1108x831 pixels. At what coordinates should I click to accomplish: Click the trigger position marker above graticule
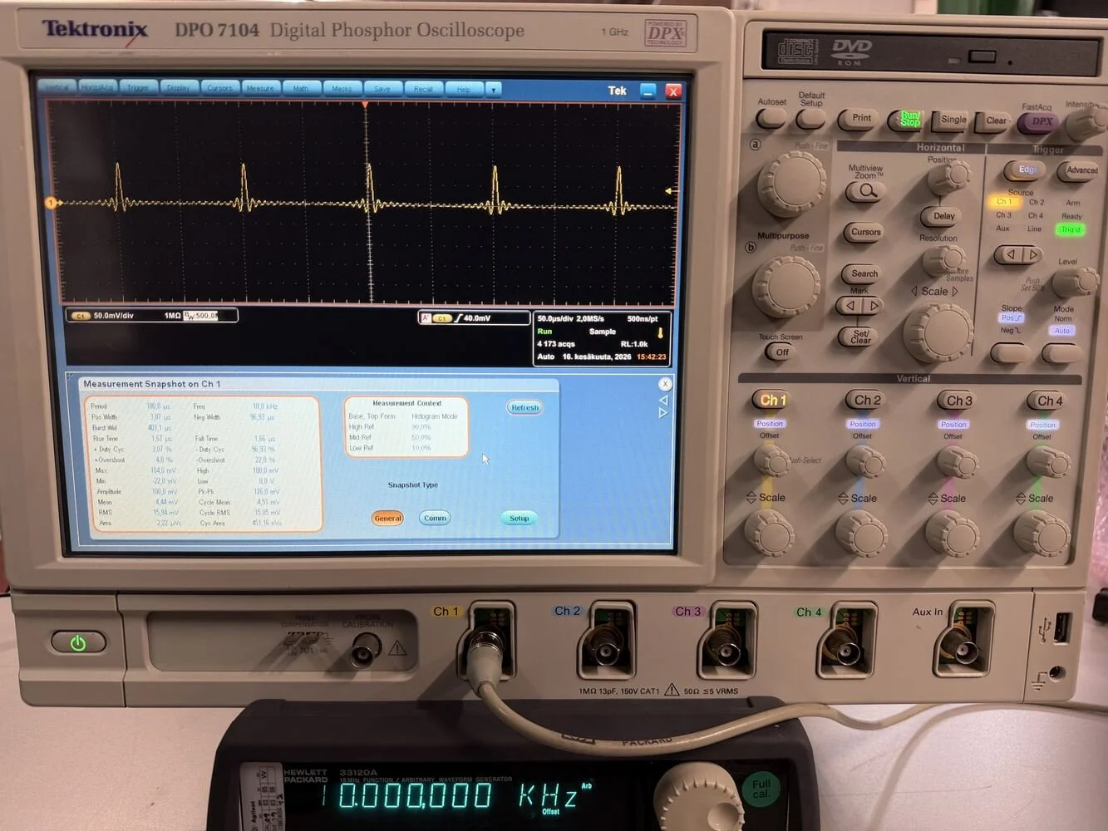click(365, 104)
